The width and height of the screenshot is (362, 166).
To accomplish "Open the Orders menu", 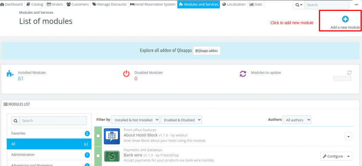I will coord(55,4).
